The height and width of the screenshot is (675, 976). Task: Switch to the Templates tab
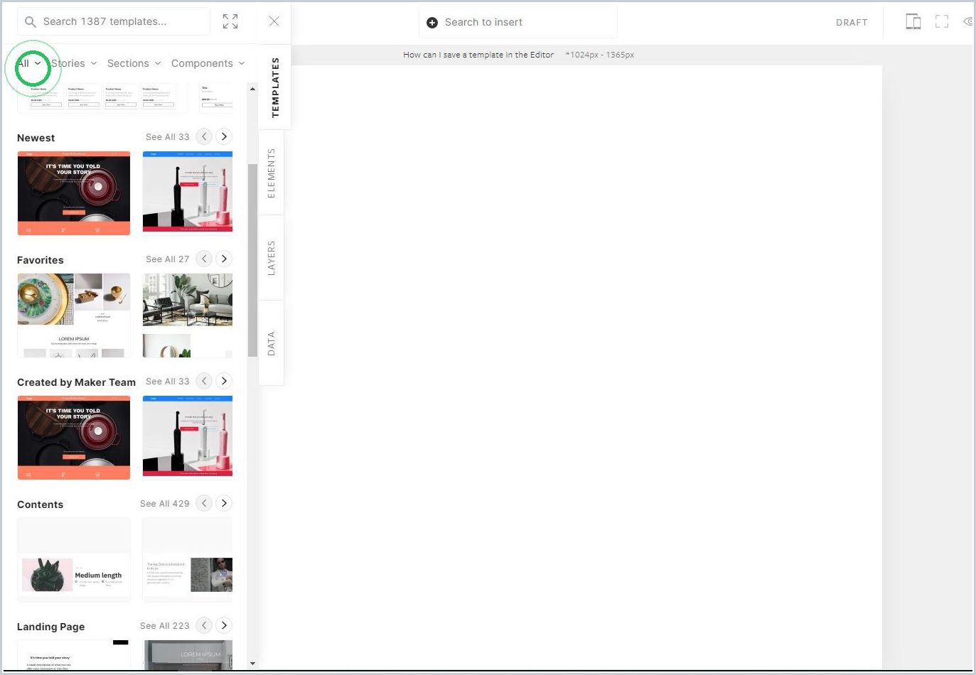[x=275, y=87]
